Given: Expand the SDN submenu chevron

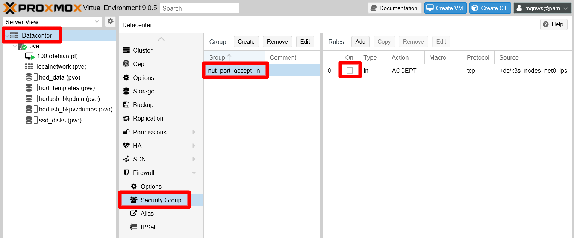Looking at the screenshot, I should tap(194, 159).
